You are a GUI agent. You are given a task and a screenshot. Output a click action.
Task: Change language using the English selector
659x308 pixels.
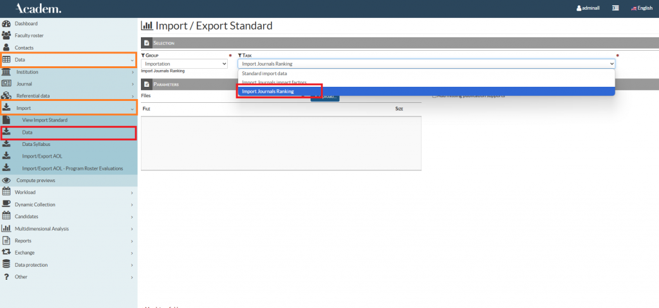click(x=641, y=8)
